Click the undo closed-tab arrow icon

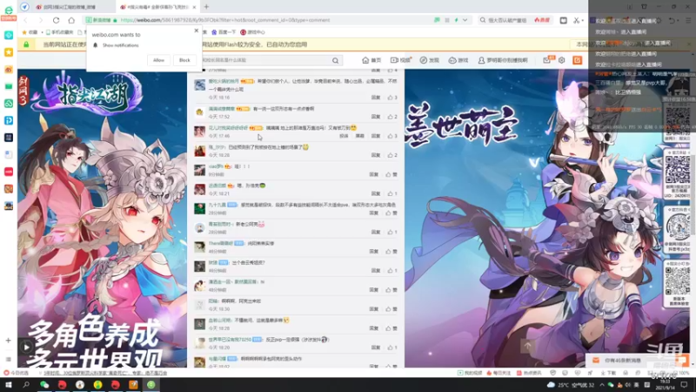672,20
